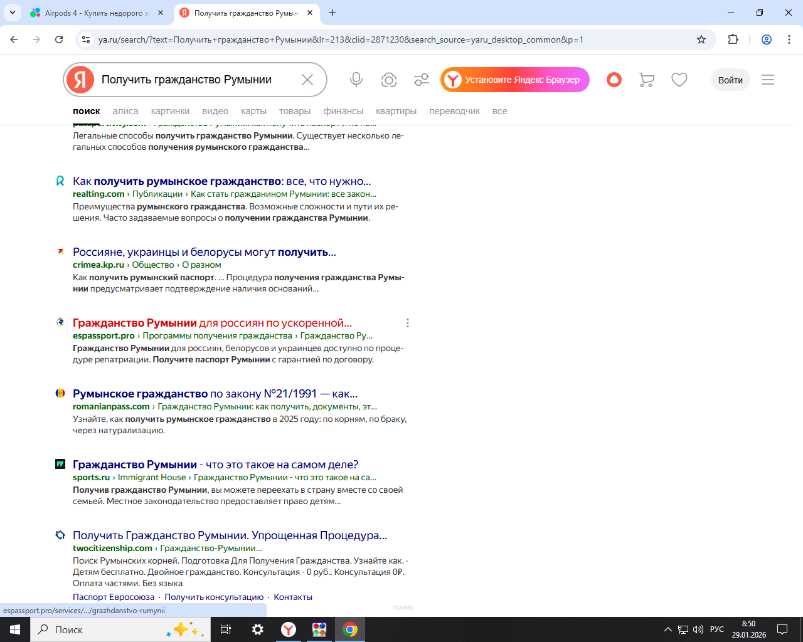Bookmark this page with star icon
This screenshot has height=642, width=803.
tap(701, 39)
